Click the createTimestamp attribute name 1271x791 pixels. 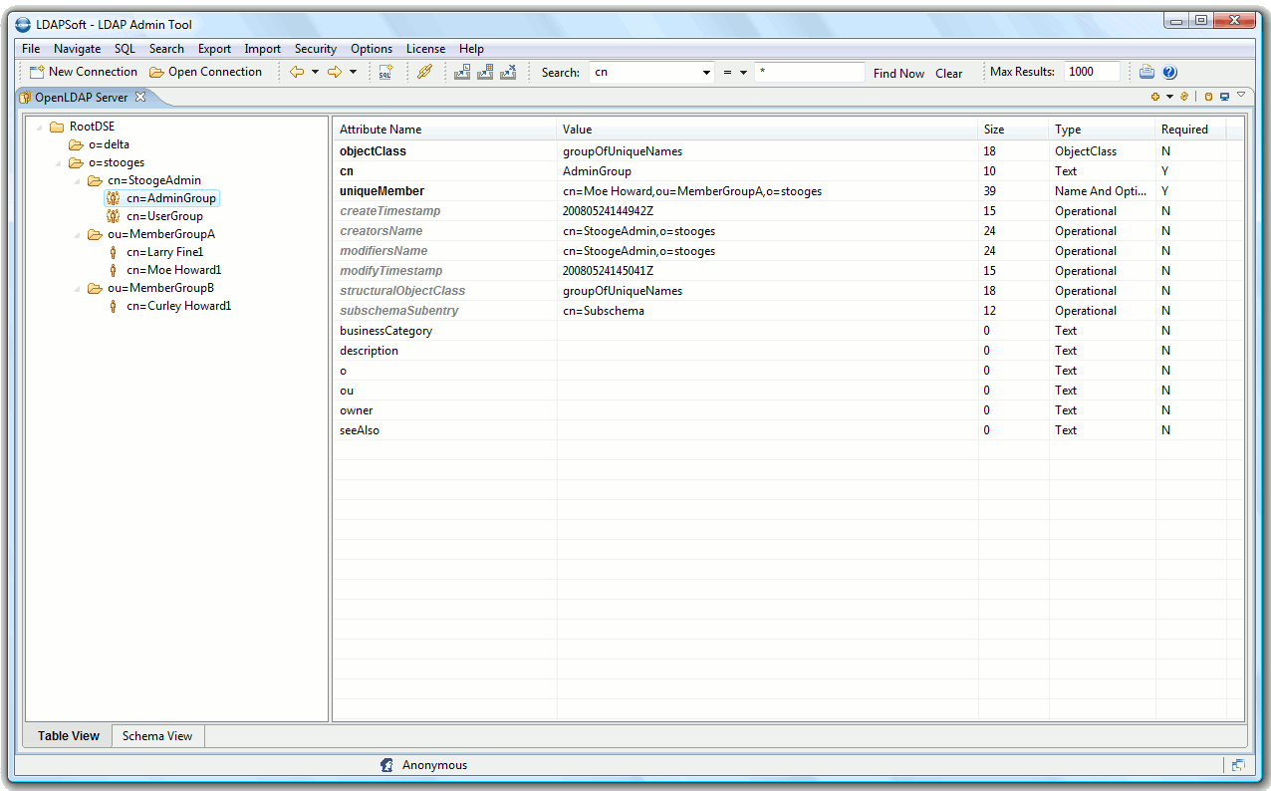click(389, 211)
